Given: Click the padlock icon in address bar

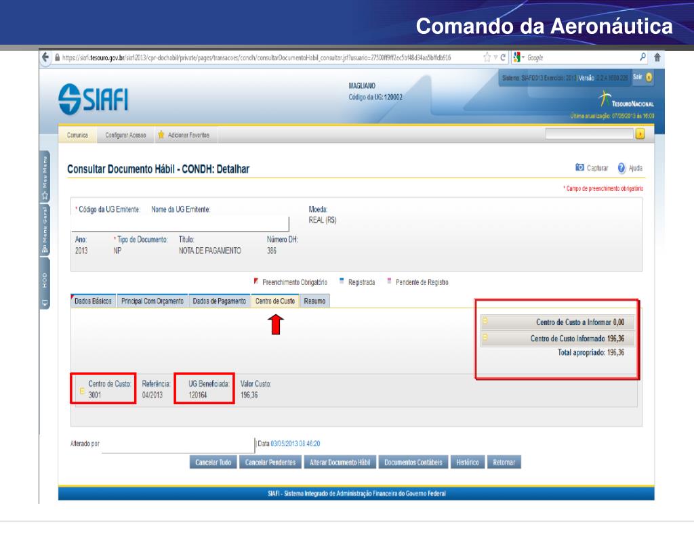Looking at the screenshot, I should point(57,58).
